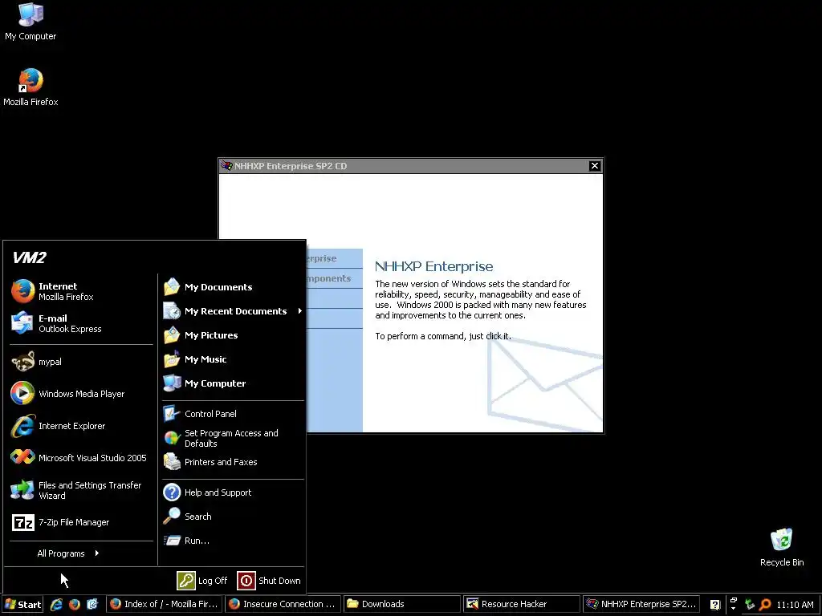The width and height of the screenshot is (822, 616).
Task: Click the NHHXP Enterprise SP2 CD title icon
Action: tap(226, 165)
